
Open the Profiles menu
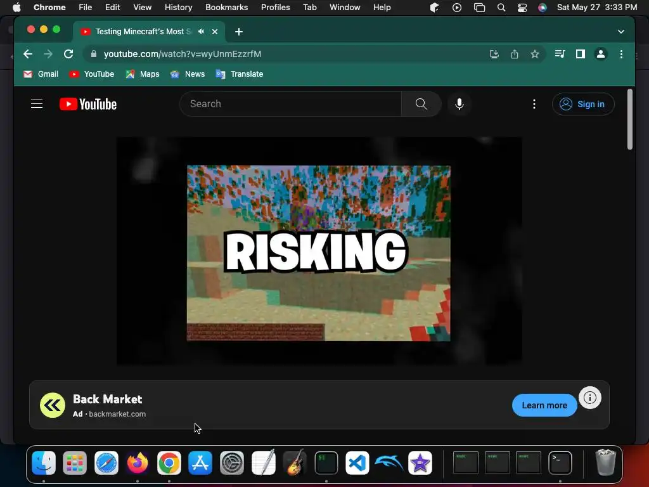point(275,8)
